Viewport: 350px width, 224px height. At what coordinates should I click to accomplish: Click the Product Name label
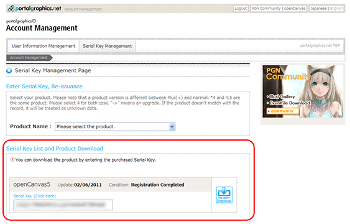[x=30, y=126]
